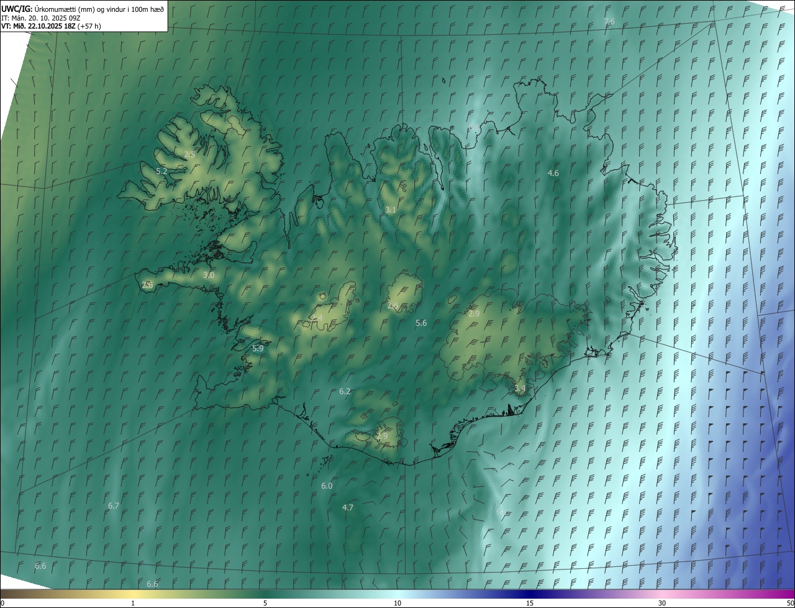
Task: Click the 'IT: Mán. 20. 10. 2025 09Z' line
Action: [x=42, y=17]
